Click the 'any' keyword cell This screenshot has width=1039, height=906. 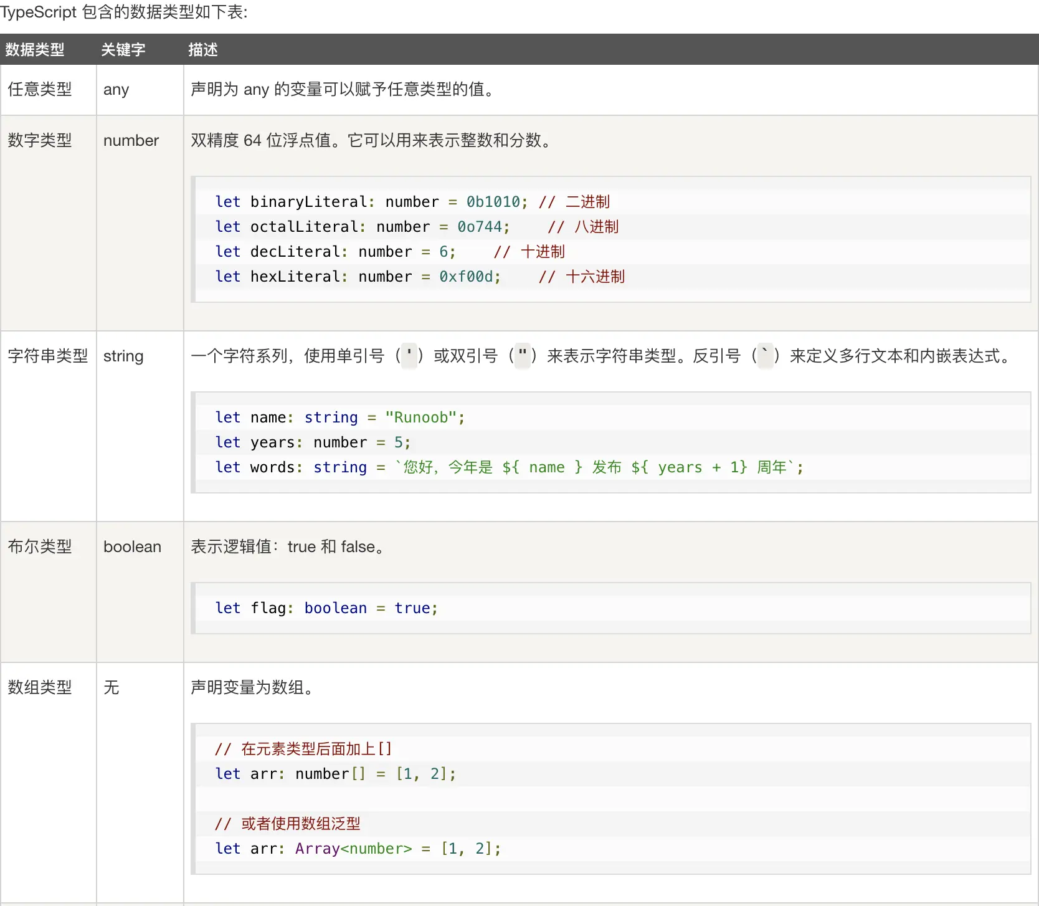coord(116,90)
